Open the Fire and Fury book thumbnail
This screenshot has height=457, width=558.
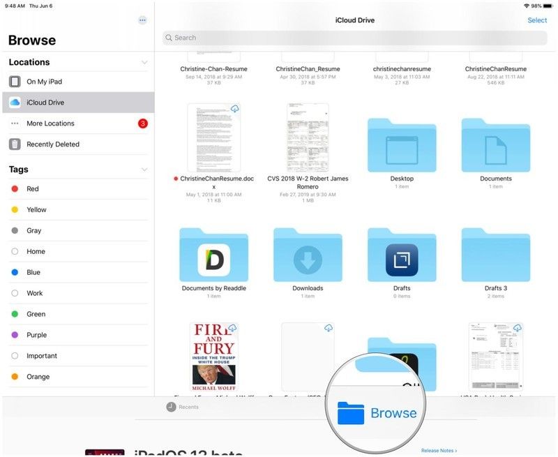[213, 356]
